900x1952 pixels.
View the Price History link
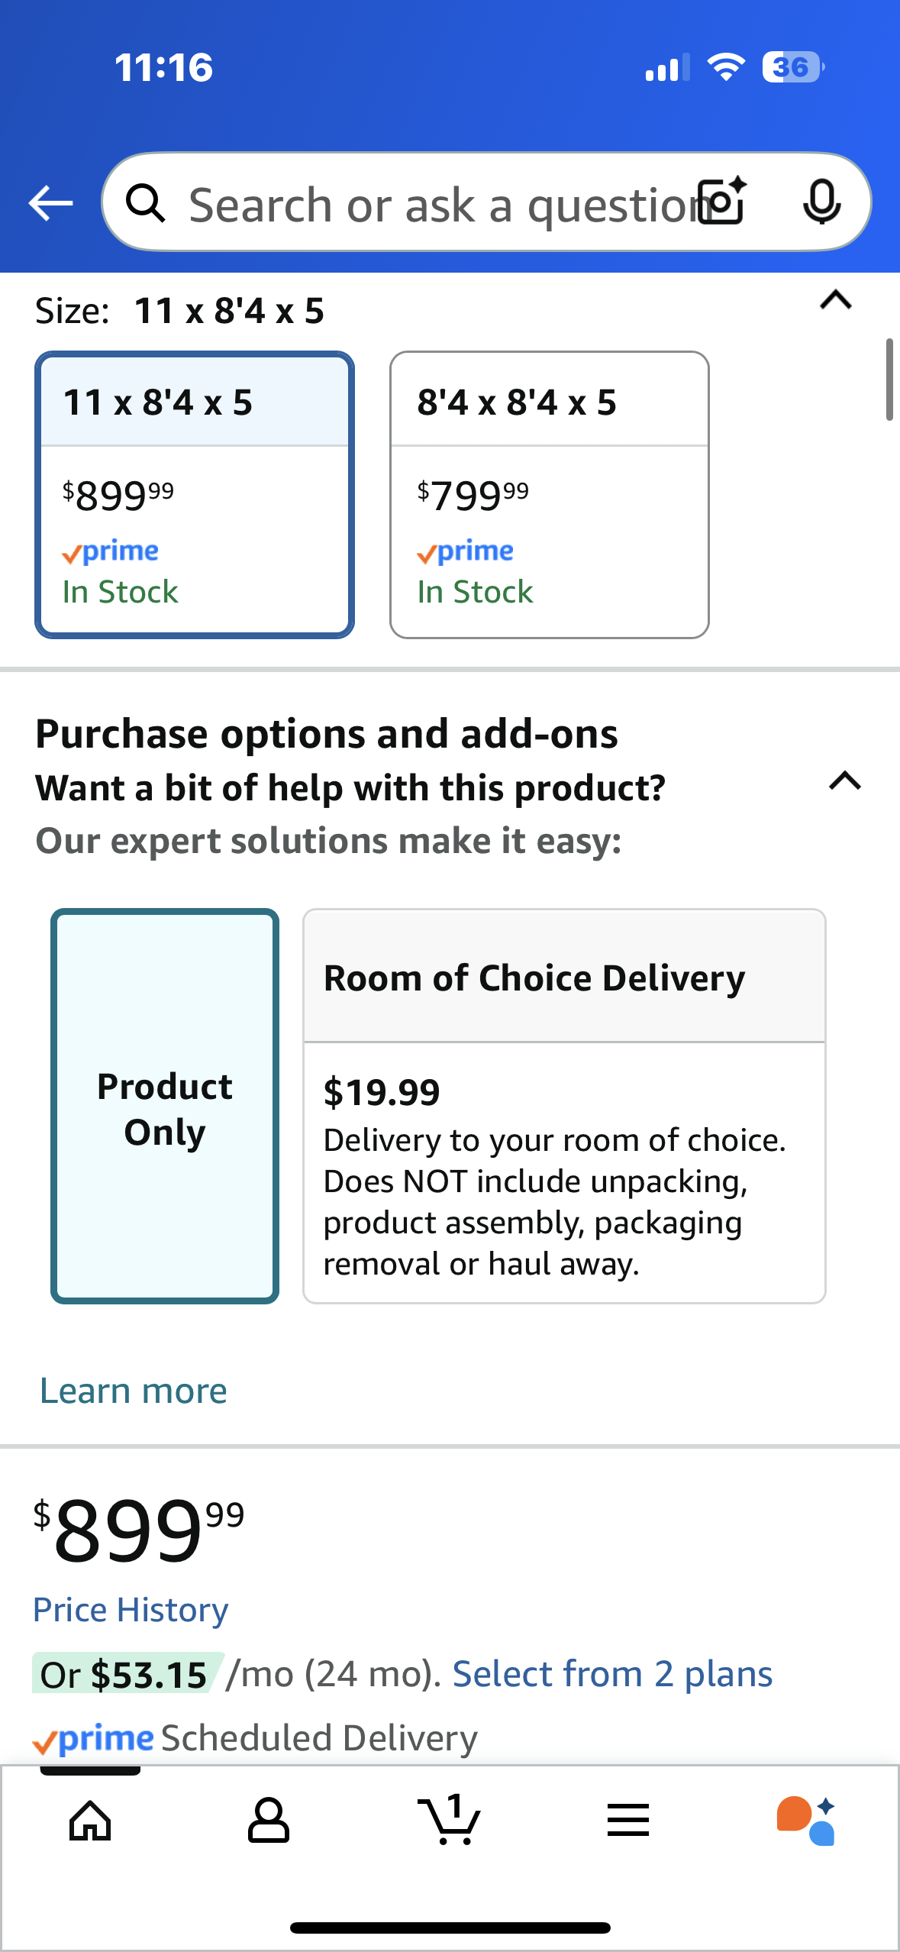click(131, 1610)
